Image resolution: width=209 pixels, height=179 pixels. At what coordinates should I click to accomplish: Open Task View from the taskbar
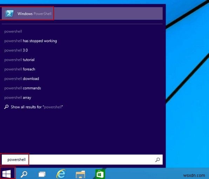click(42, 174)
